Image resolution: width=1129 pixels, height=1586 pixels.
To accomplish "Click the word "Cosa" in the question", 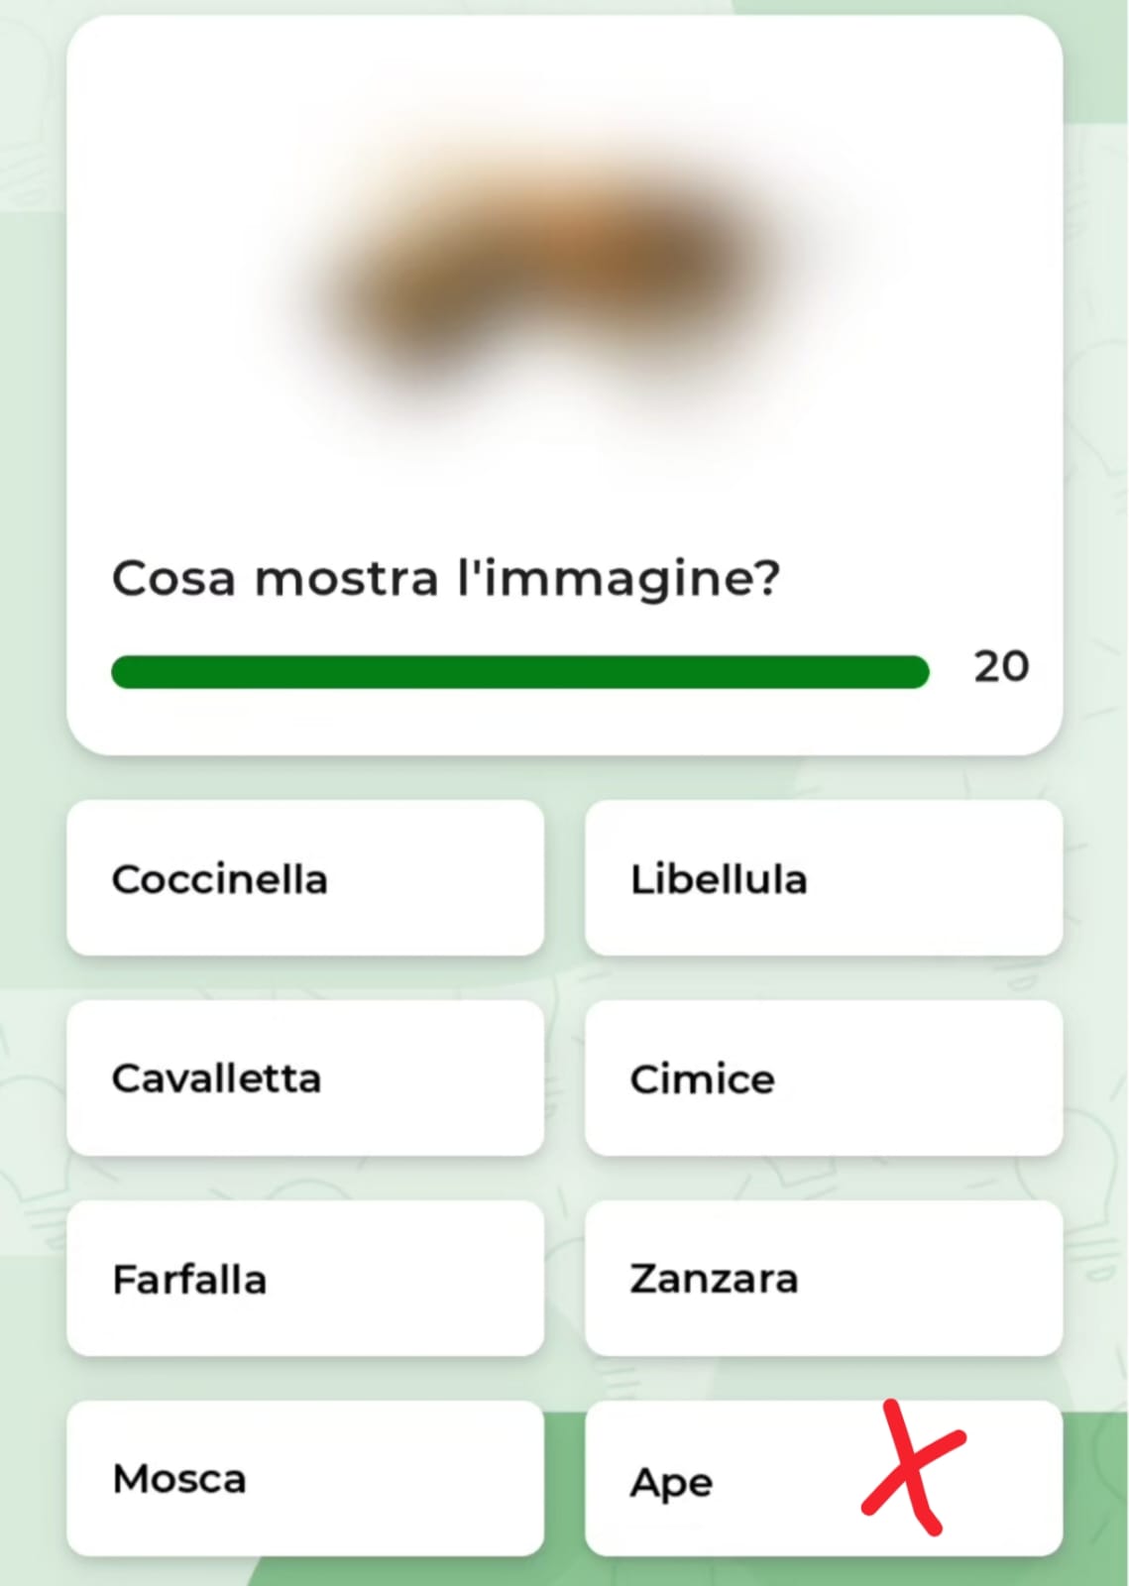I will pyautogui.click(x=174, y=578).
